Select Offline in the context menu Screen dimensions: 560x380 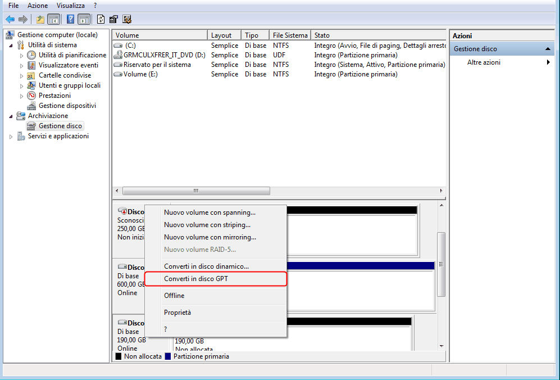click(x=215, y=296)
